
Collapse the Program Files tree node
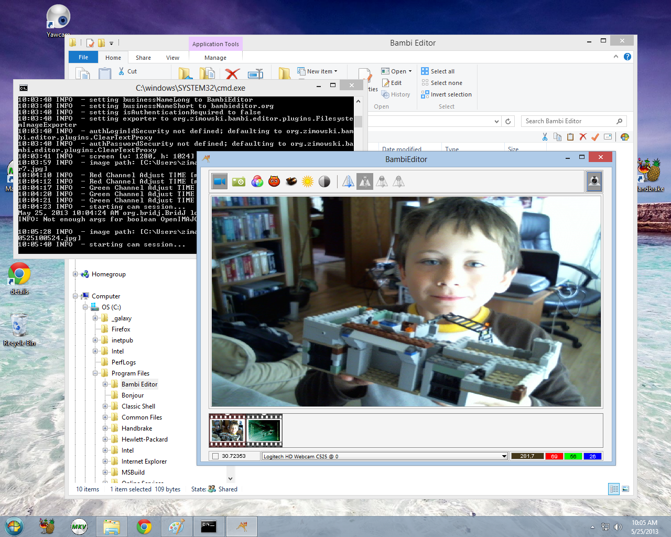click(95, 373)
